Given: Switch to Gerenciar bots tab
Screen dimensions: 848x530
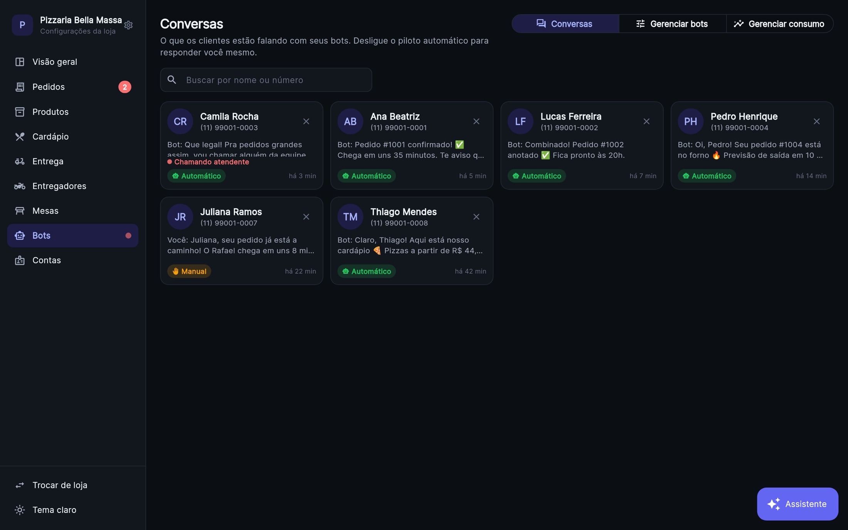Looking at the screenshot, I should [x=672, y=24].
